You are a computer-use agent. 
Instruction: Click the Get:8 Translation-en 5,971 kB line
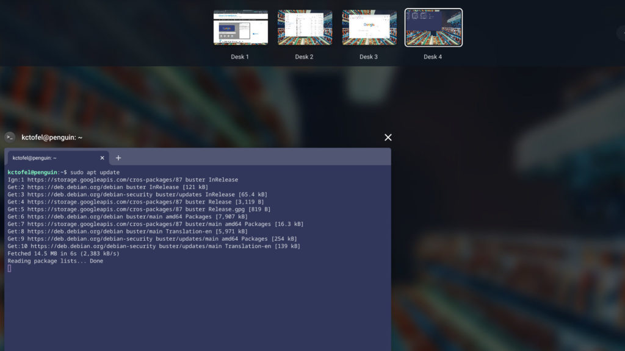click(x=128, y=232)
